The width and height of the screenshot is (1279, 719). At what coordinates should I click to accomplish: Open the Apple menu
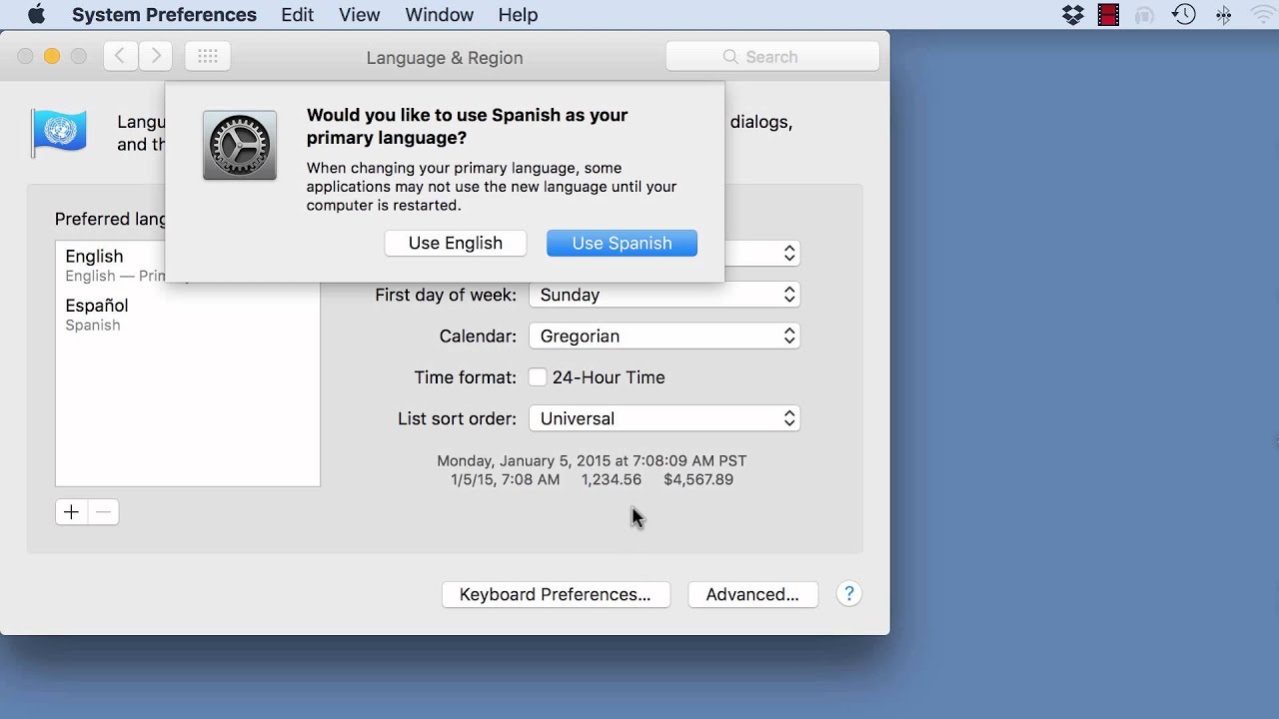tap(36, 14)
